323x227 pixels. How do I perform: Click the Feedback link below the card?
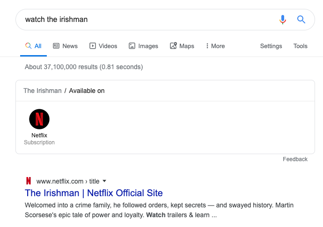coord(295,159)
